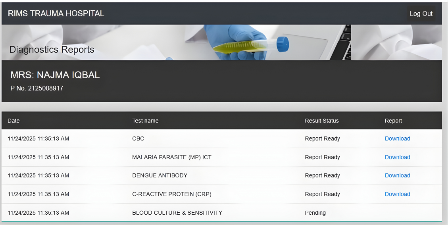Click the P No: 2125008917 text
The height and width of the screenshot is (225, 448).
37,88
